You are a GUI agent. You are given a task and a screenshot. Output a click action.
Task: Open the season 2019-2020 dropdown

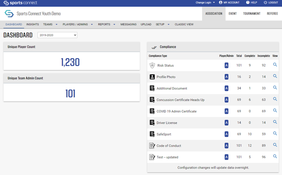[57, 35]
